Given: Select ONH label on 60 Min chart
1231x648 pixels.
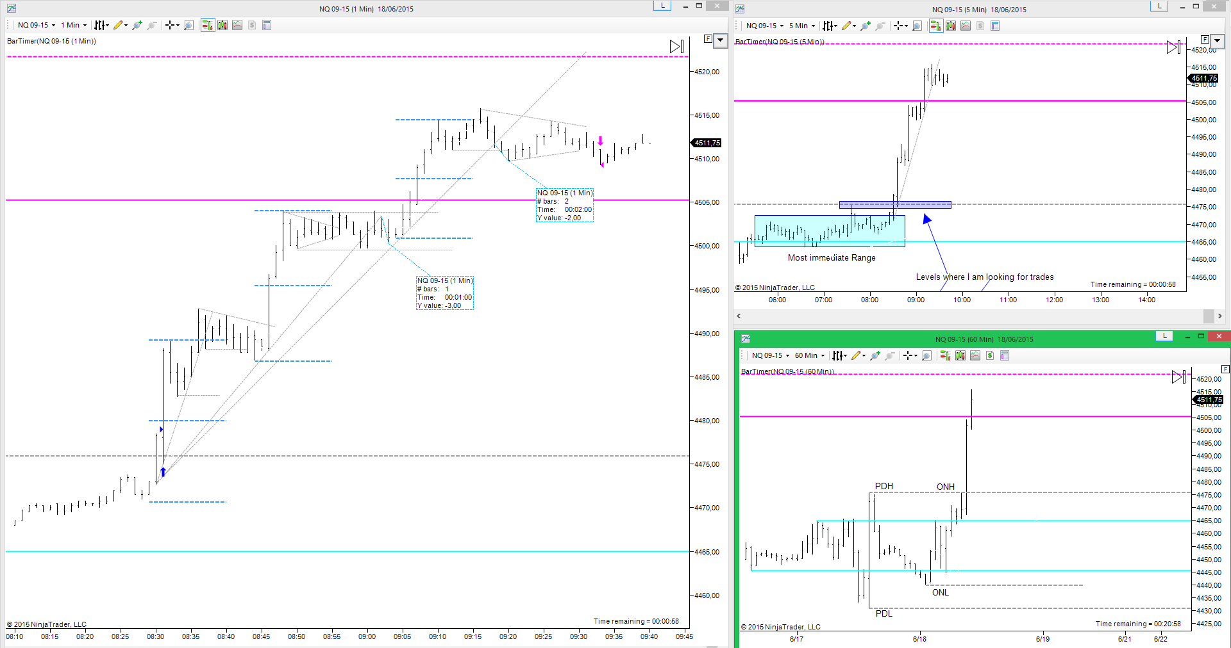Looking at the screenshot, I should pos(946,487).
